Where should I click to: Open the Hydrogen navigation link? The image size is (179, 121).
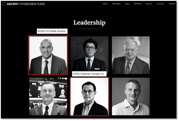click(116, 4)
